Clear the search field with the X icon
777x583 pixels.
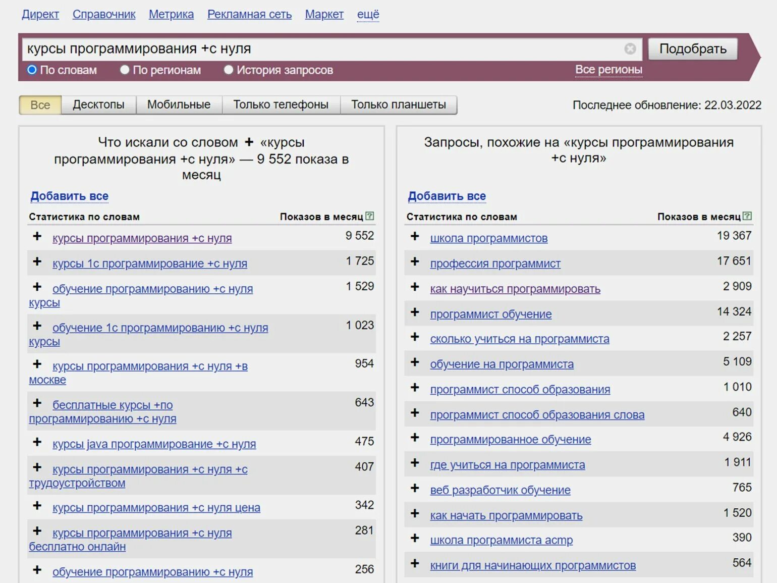tap(630, 48)
